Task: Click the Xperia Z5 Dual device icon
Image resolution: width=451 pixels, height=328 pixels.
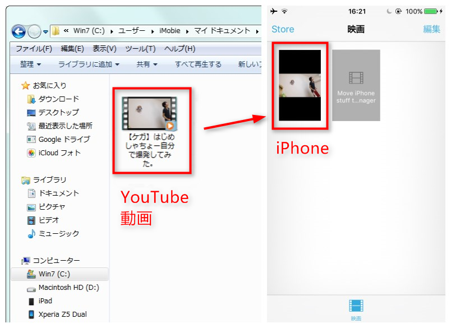Action: (x=31, y=315)
